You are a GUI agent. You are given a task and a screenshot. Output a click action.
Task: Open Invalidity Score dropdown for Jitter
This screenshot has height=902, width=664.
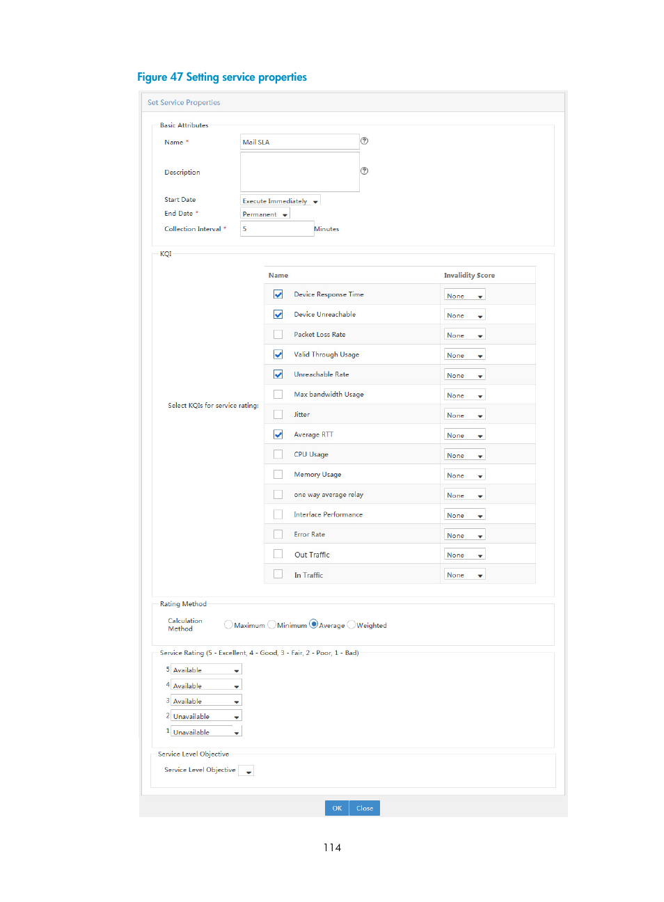pos(465,415)
